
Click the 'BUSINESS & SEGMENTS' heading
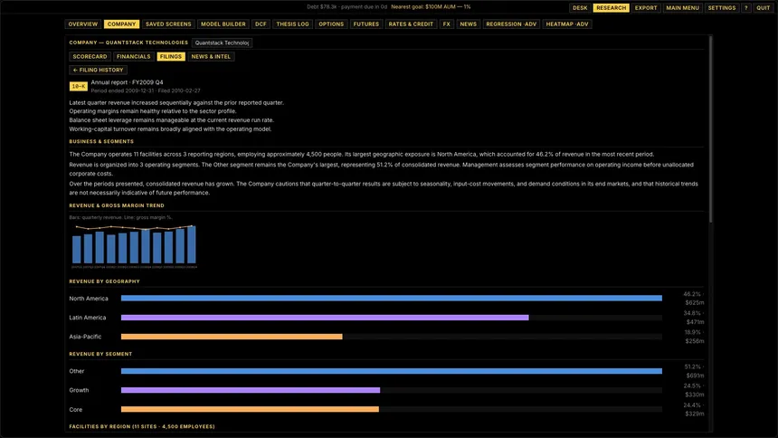click(101, 141)
